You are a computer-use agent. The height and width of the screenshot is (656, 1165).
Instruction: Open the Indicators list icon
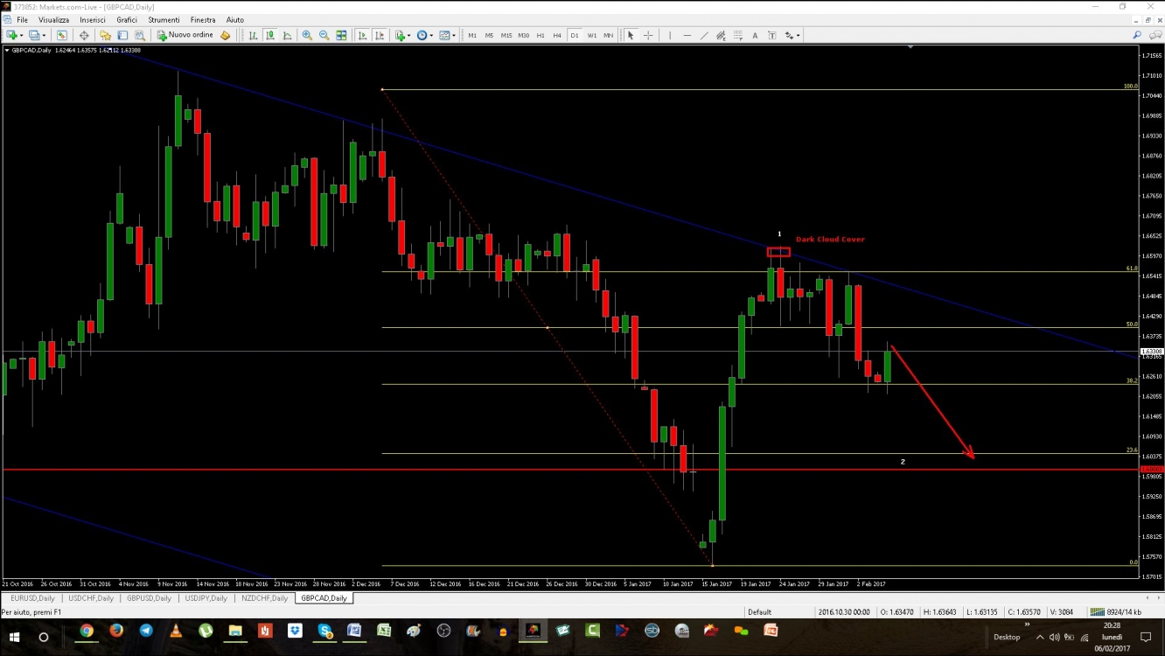coord(400,35)
